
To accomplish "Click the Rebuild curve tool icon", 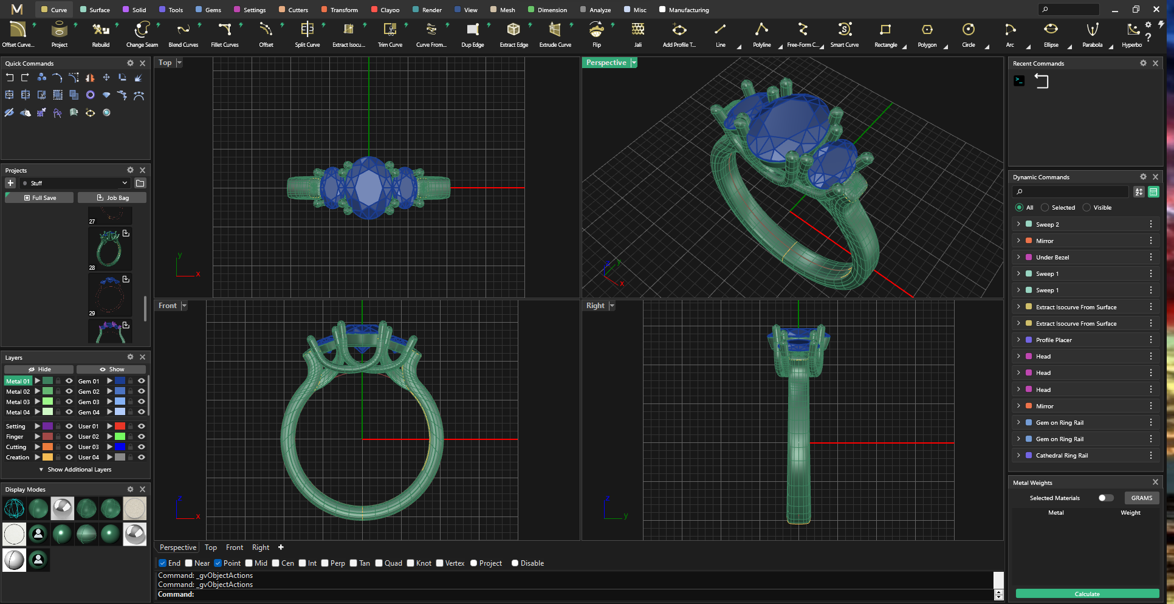I will [101, 34].
